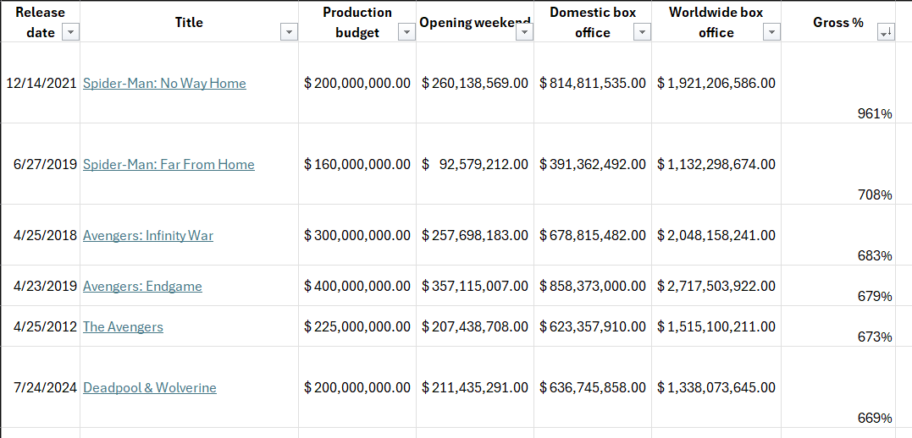Image resolution: width=912 pixels, height=438 pixels.
Task: Select the $1,921,206,586.00 worldwide cell
Action: tap(716, 83)
